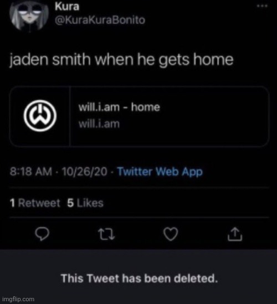Click the will.i.am source text in card

99,124
